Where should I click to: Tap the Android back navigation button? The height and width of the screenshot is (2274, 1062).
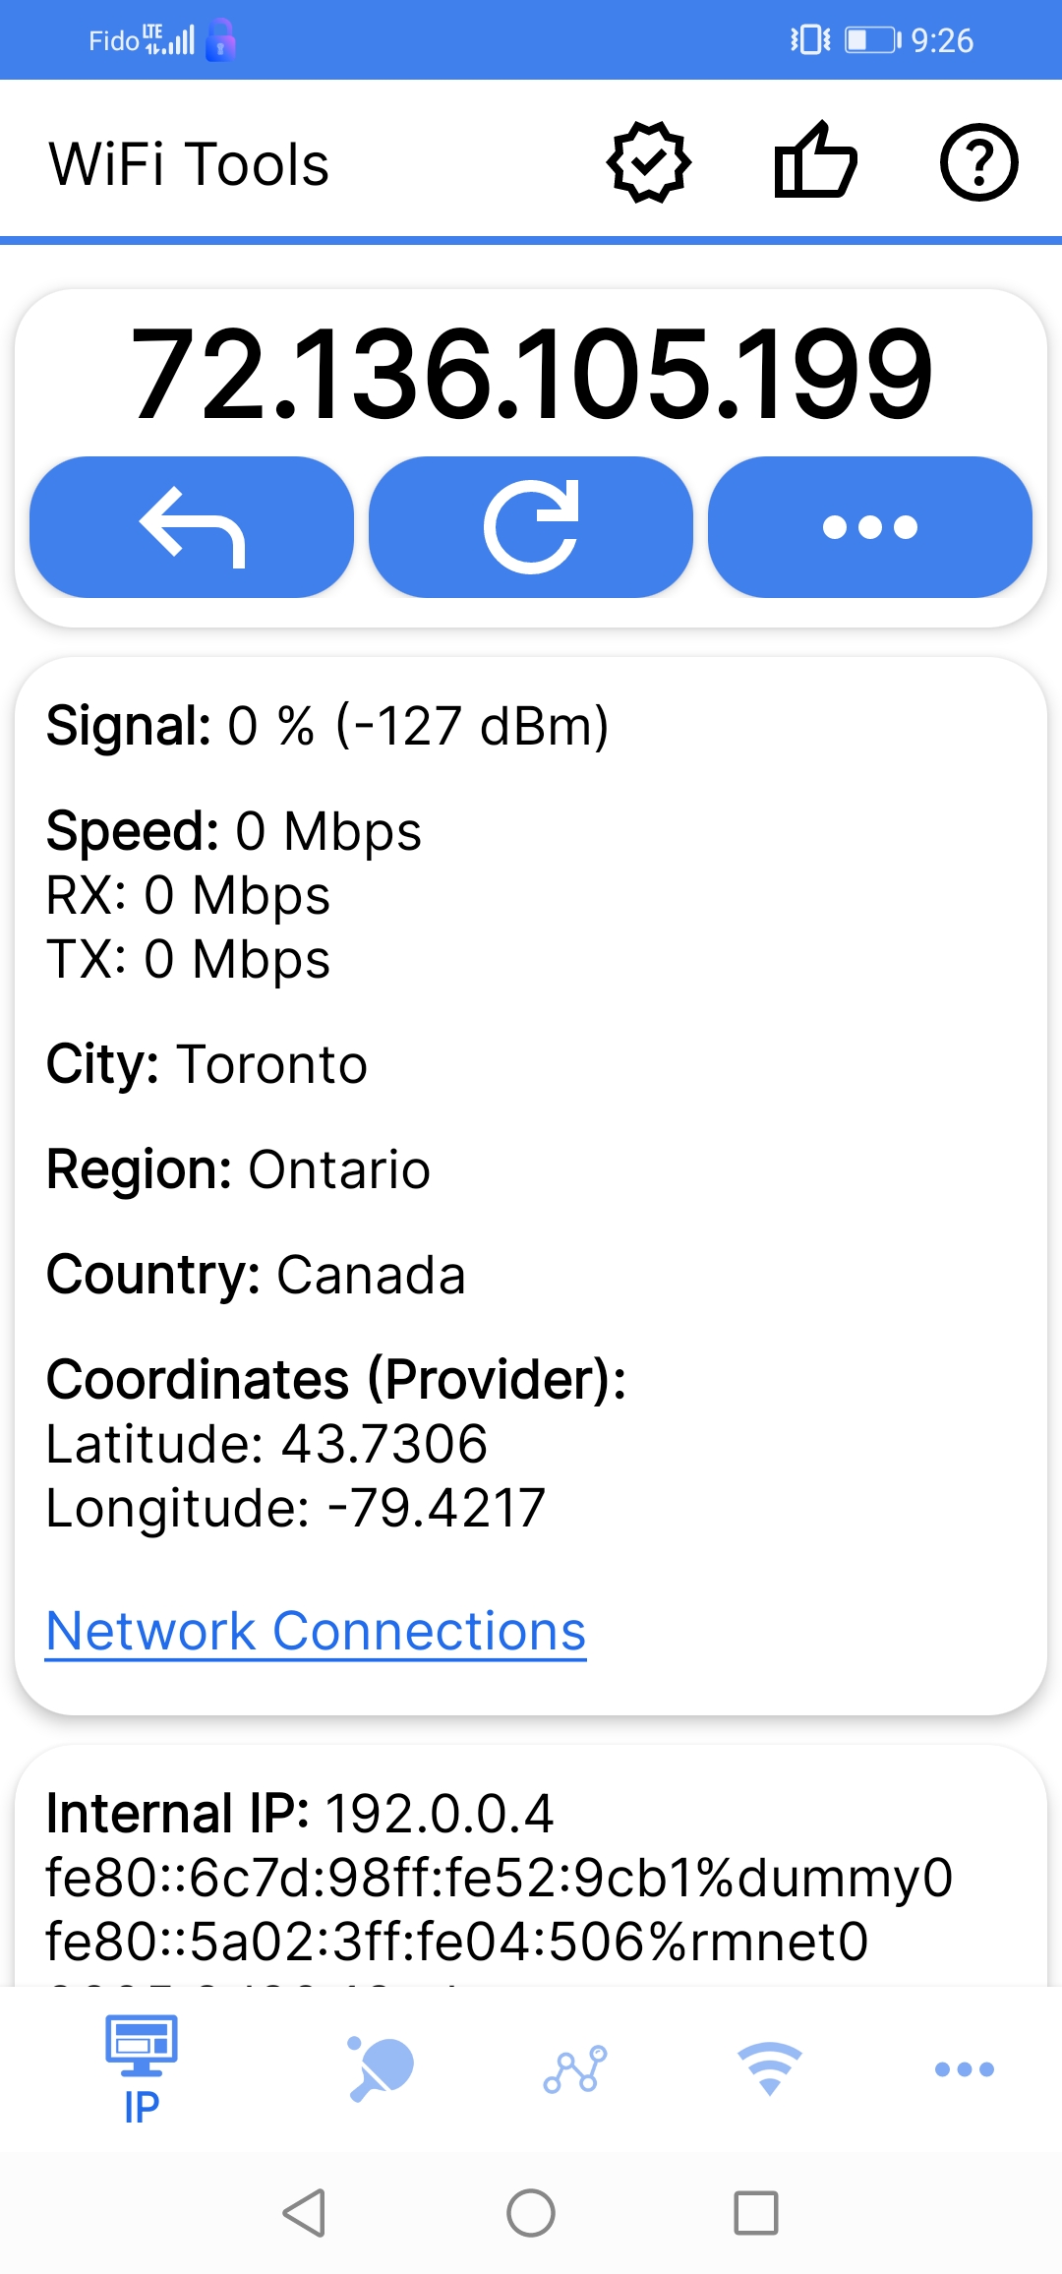coord(305,2213)
